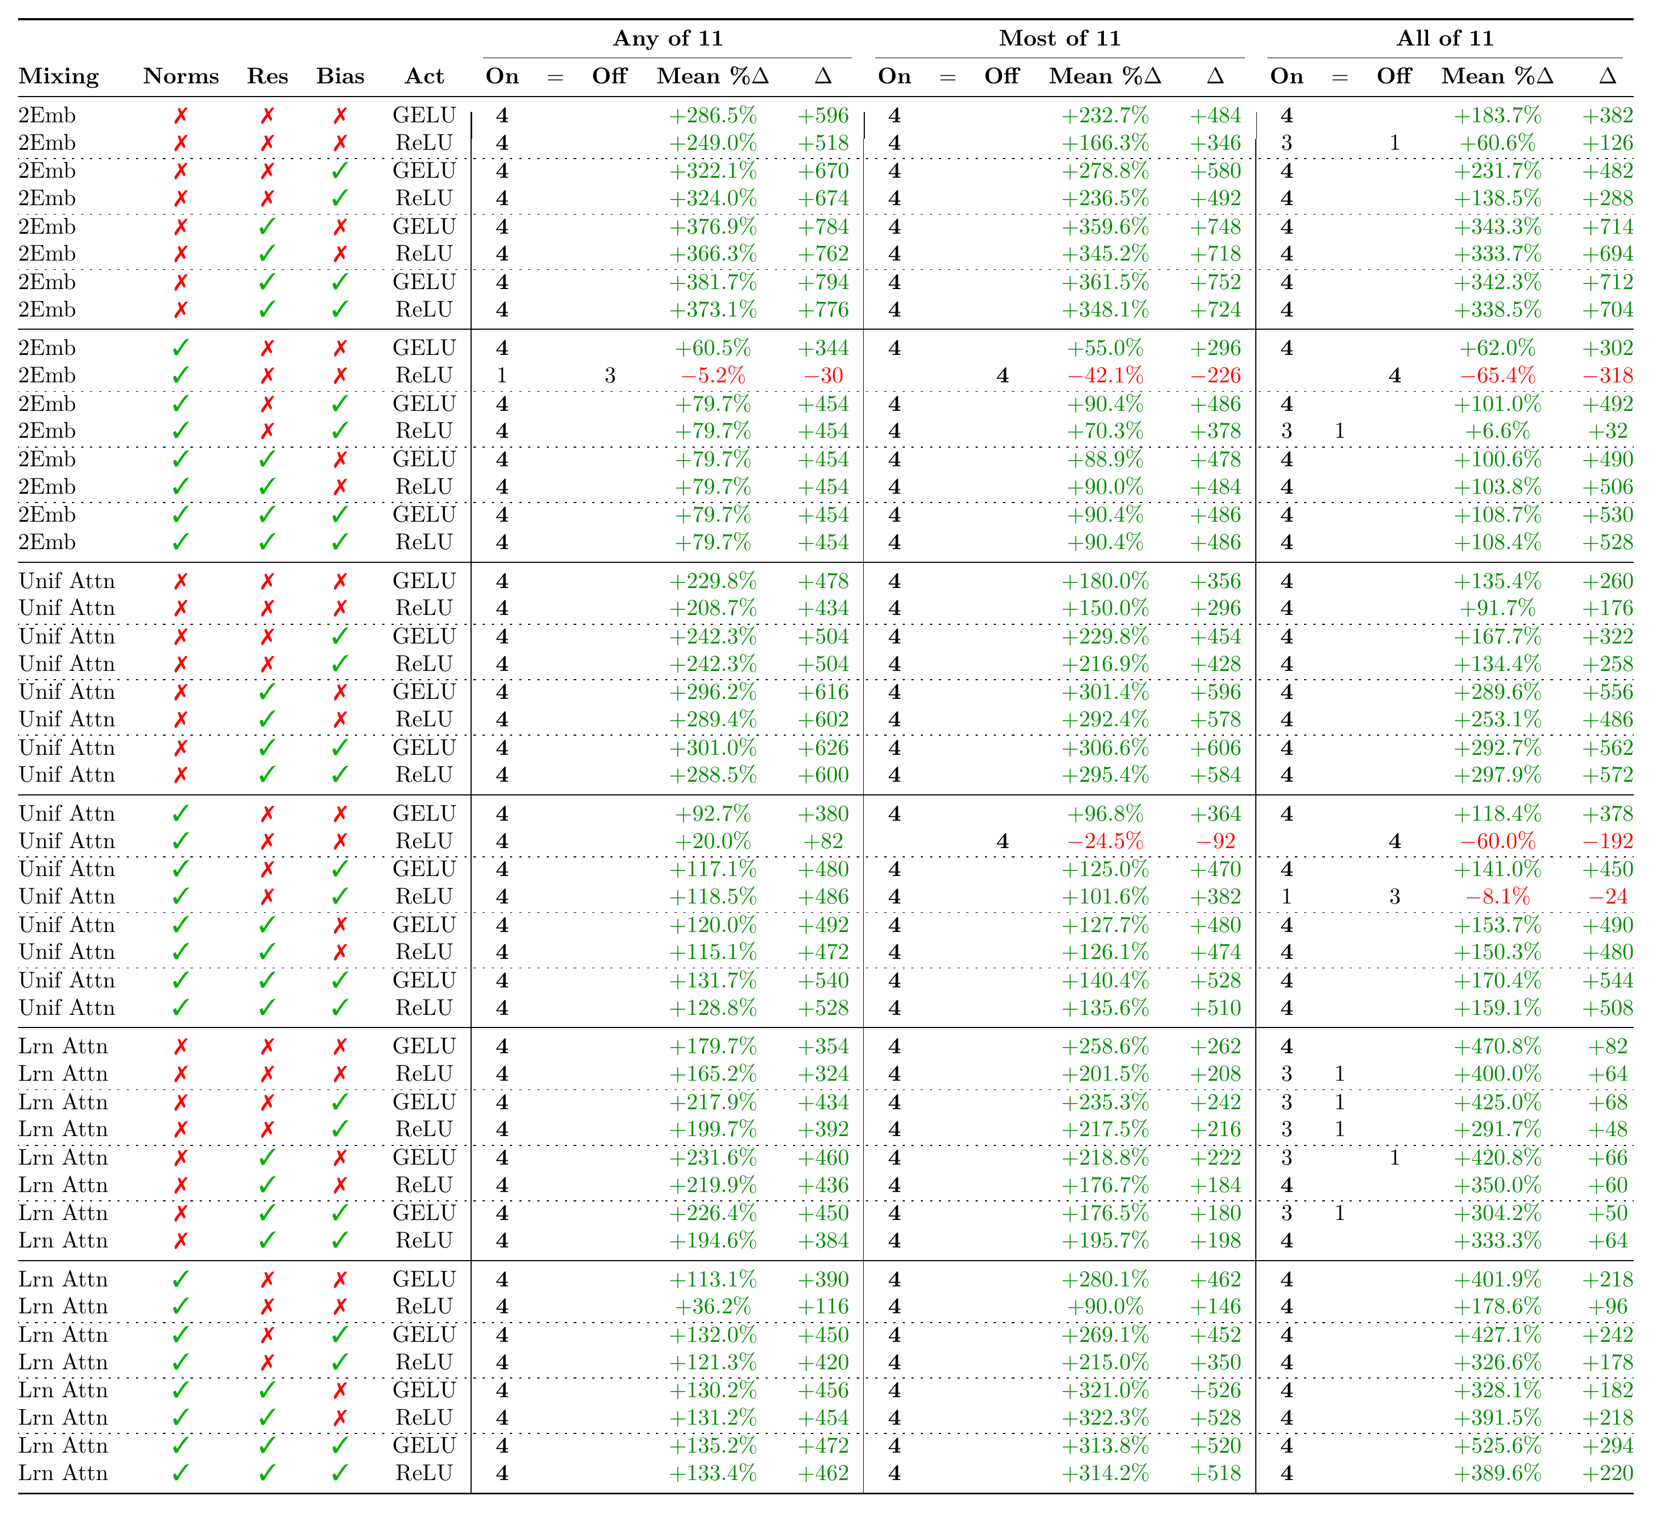
Task: Click the Most of 11 group header
Action: click(1060, 39)
